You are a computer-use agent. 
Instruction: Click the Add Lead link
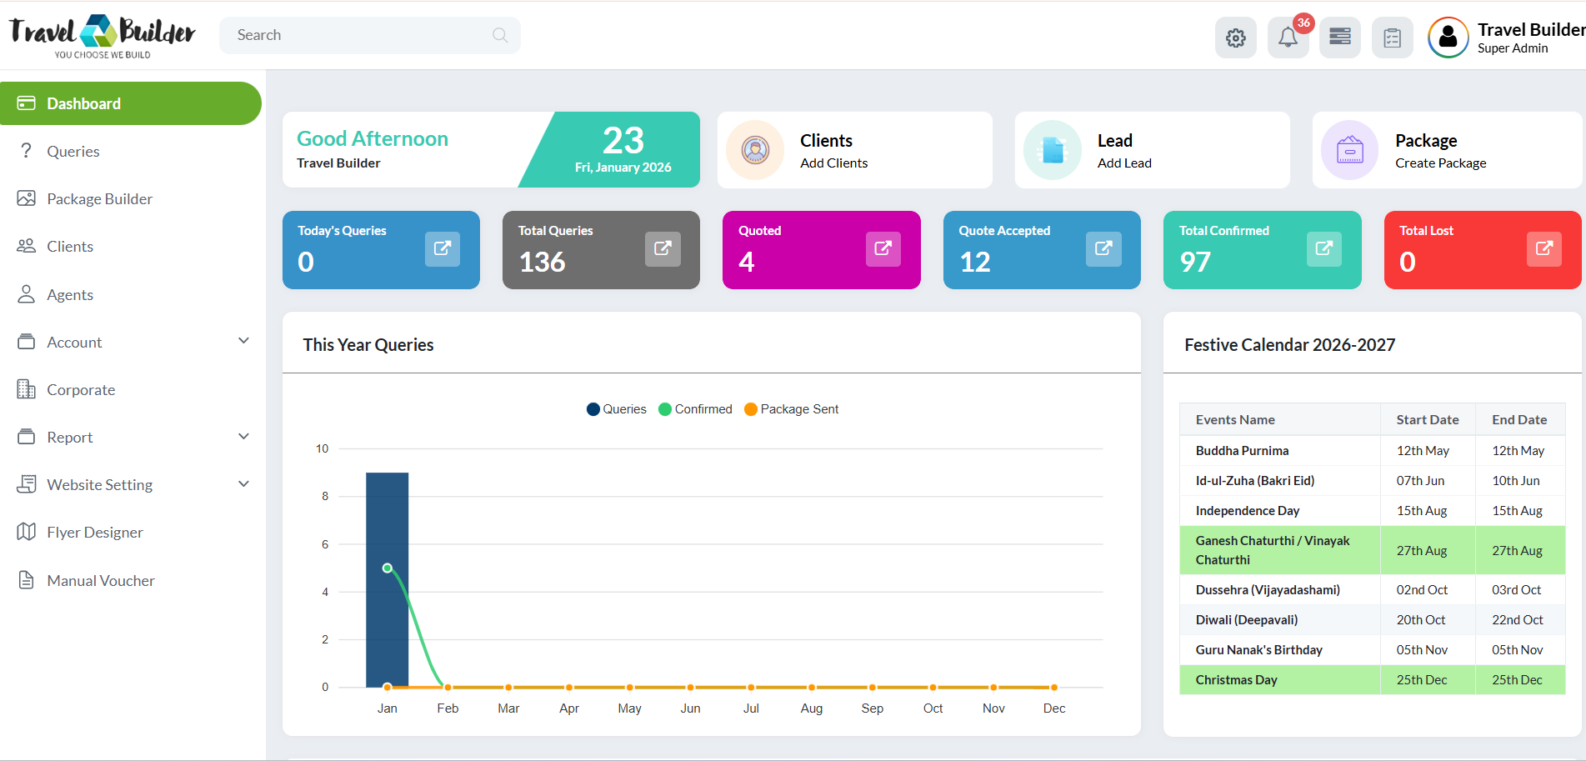pyautogui.click(x=1124, y=163)
